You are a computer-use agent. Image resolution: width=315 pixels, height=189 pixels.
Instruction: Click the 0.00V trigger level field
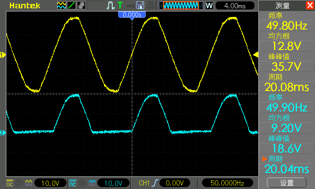pos(175,183)
